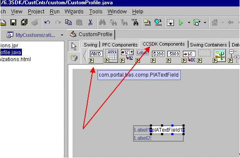Click the Save floppy disk icon
Screen dimensions: 240x158
(13, 22)
